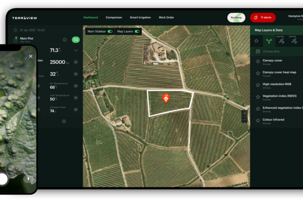The width and height of the screenshot is (303, 201).
Task: Open the 11 alerts notifications
Action: pos(263,17)
